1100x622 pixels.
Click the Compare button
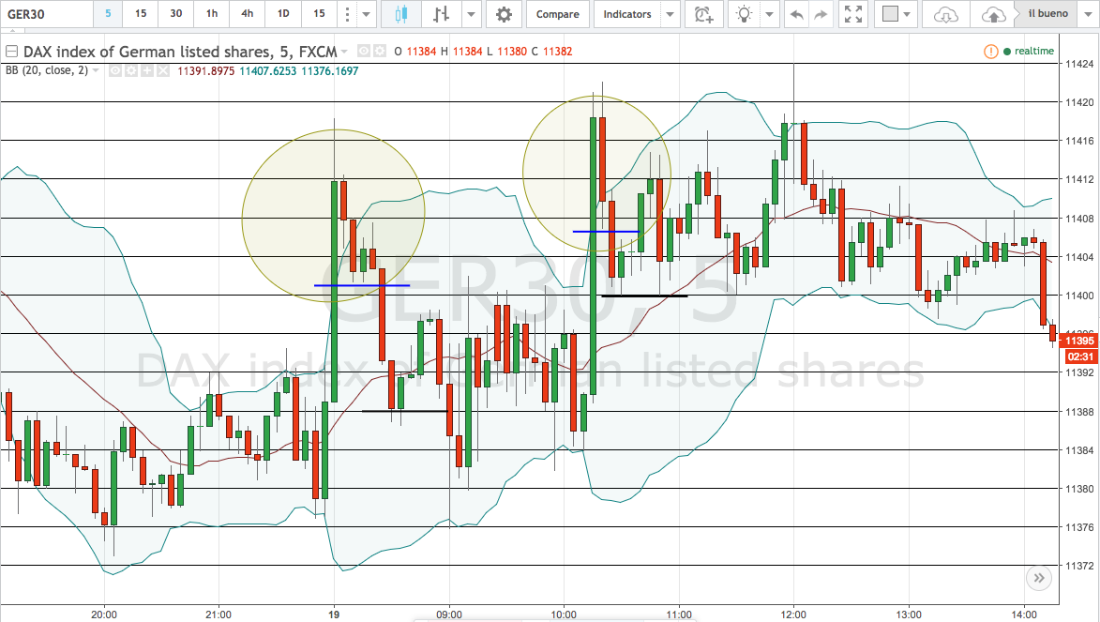(x=558, y=14)
